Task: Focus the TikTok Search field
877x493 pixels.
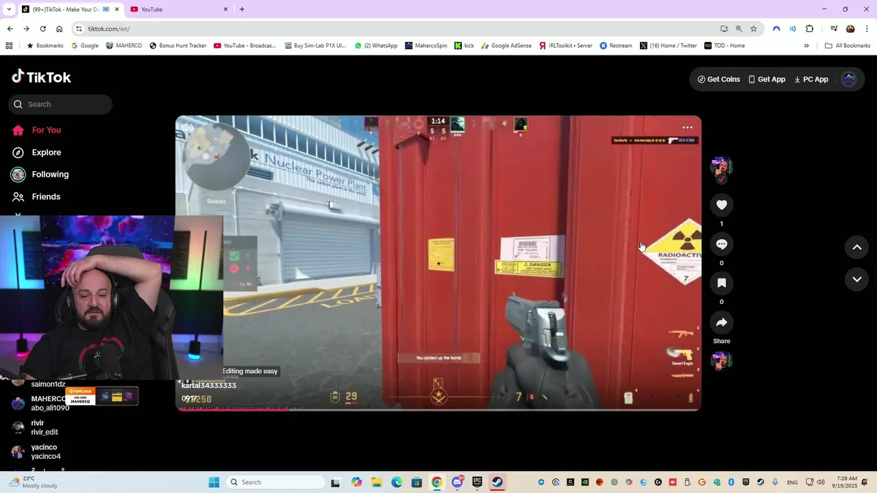Action: coord(60,104)
